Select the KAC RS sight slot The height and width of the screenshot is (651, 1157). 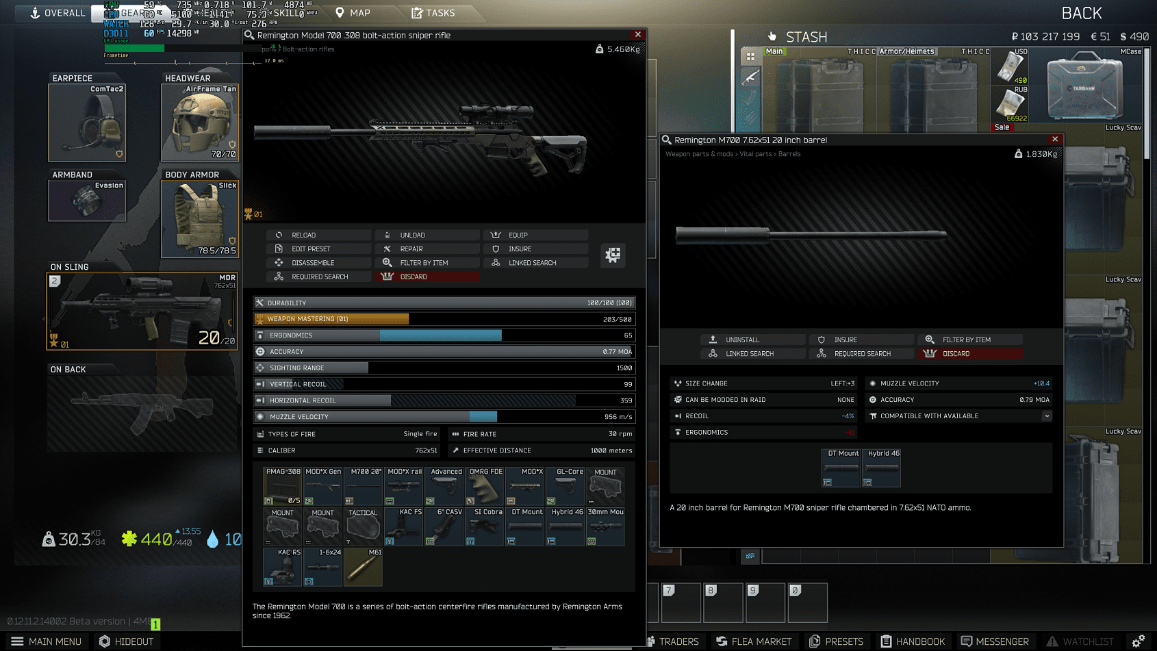[x=283, y=567]
